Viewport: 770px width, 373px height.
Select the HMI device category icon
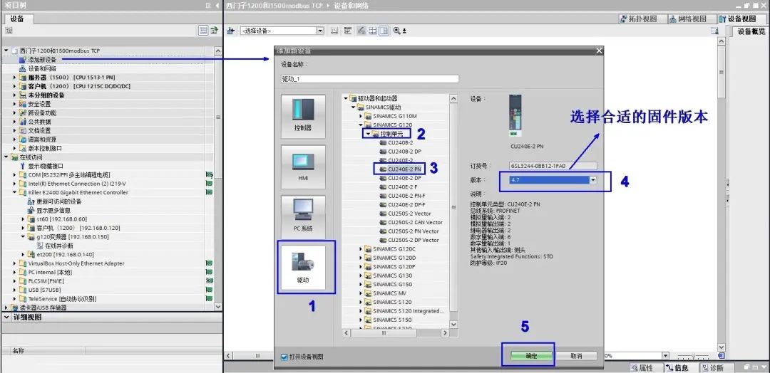303,167
